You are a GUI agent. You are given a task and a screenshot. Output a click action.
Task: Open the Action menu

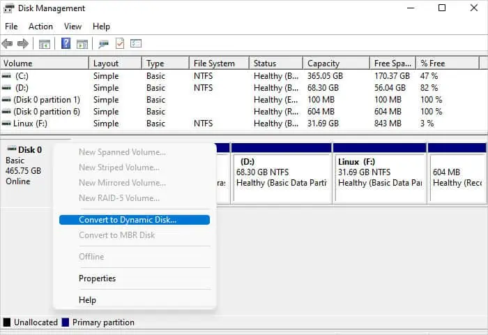point(40,27)
